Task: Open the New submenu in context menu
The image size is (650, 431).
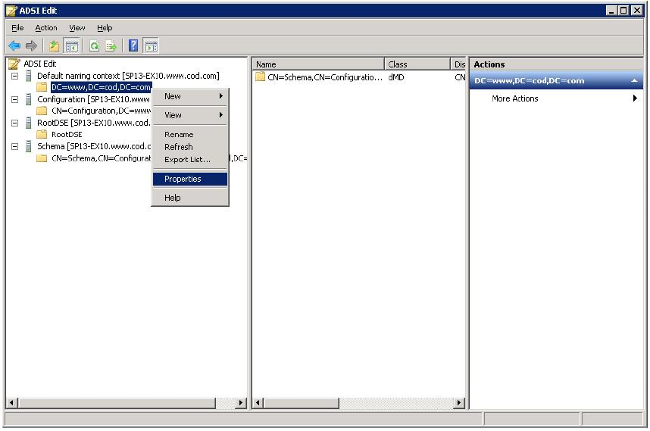Action: pos(190,96)
